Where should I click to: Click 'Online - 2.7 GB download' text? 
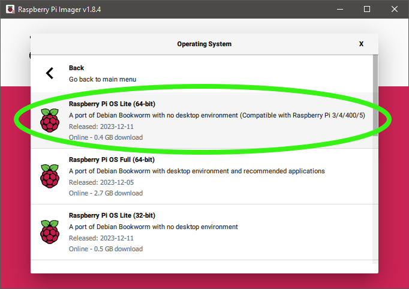[106, 193]
